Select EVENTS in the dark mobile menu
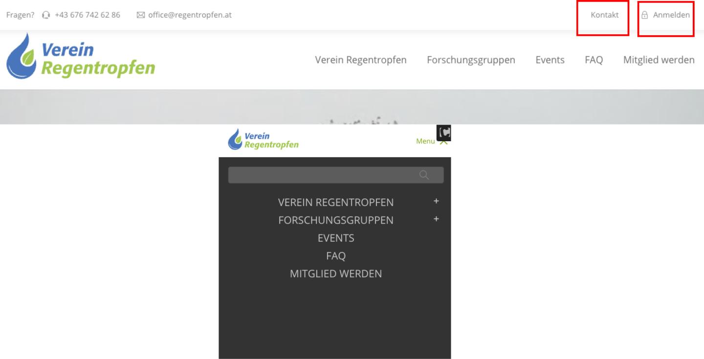Image resolution: width=704 pixels, height=359 pixels. click(336, 238)
